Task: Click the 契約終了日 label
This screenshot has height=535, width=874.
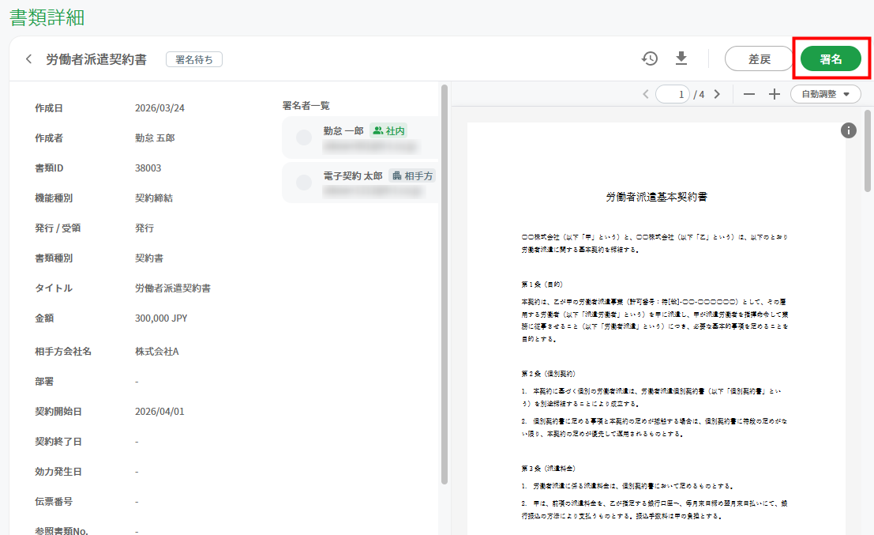Action: pos(58,441)
